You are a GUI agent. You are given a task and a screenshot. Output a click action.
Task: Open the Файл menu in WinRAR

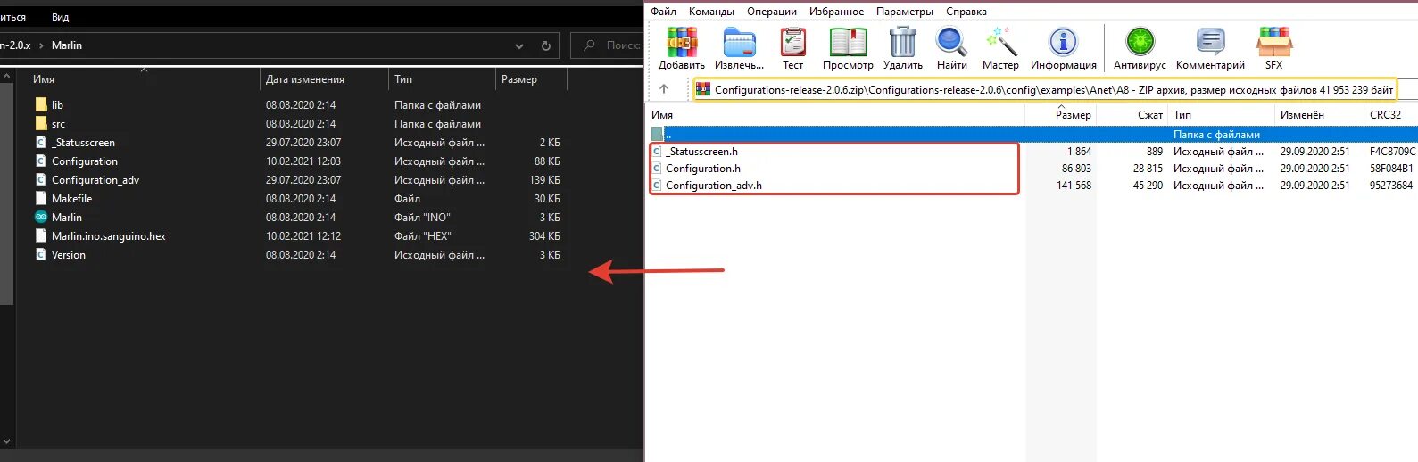(663, 12)
